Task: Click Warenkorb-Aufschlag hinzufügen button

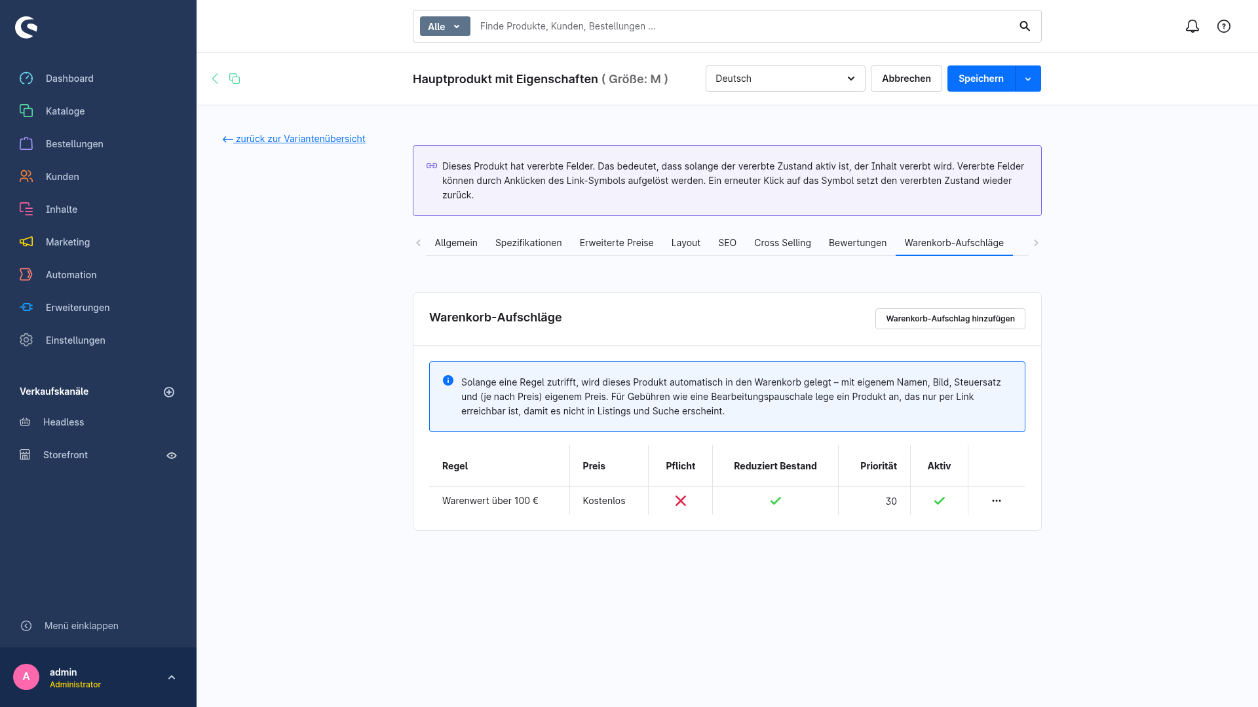Action: [x=950, y=319]
